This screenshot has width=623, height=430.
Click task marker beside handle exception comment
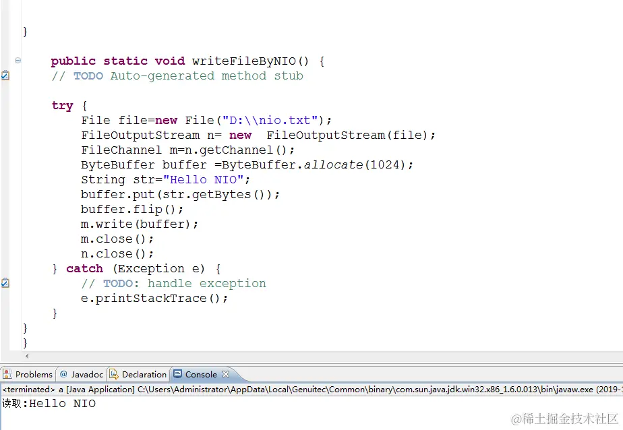click(5, 282)
